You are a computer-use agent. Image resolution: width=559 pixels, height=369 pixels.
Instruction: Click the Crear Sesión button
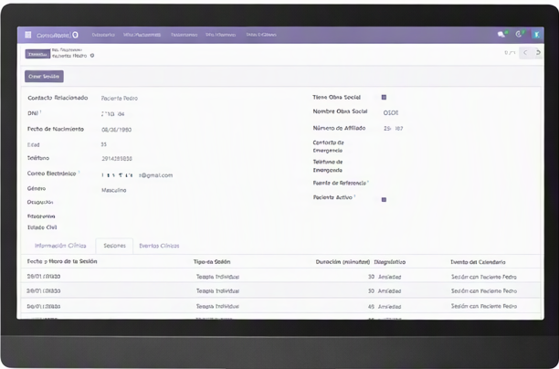click(x=44, y=77)
